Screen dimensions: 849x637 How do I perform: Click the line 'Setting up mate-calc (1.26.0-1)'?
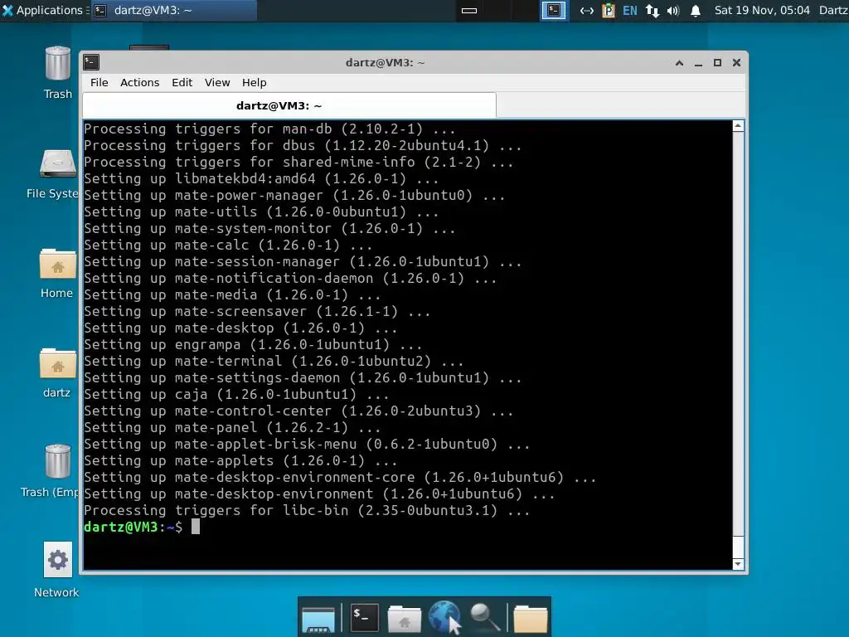228,245
